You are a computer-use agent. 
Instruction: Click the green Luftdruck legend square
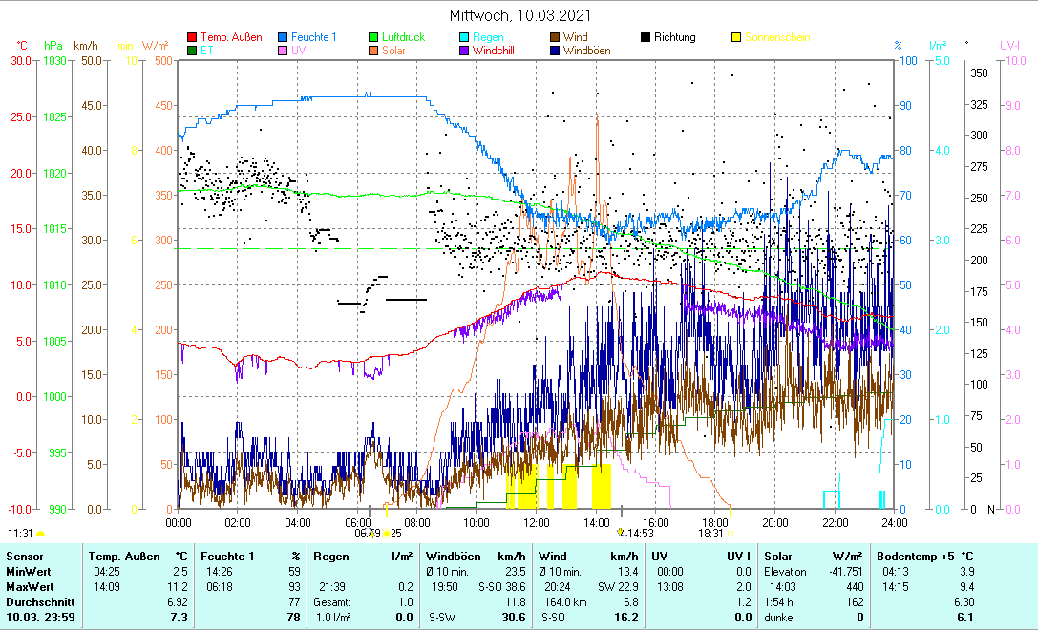374,38
